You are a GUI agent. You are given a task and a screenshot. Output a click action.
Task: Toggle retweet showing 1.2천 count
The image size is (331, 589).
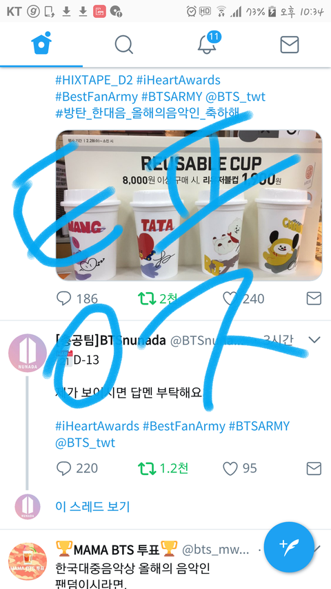pos(146,468)
